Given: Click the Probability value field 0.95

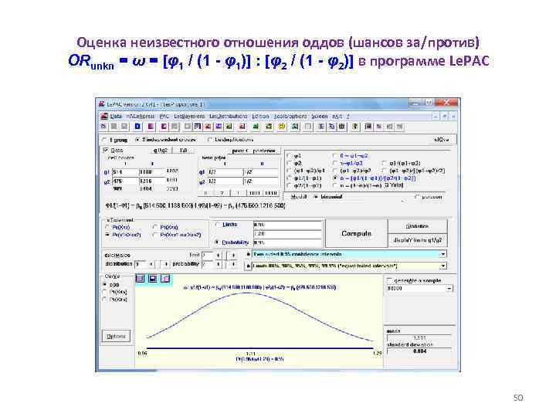Looking at the screenshot, I should [287, 243].
